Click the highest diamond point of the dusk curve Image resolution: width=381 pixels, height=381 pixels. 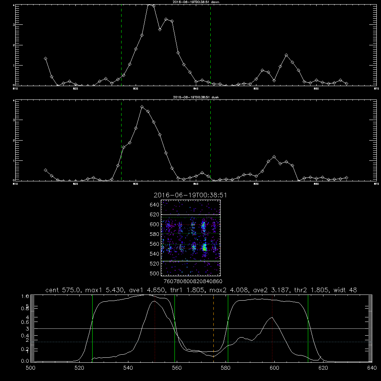[x=142, y=107]
